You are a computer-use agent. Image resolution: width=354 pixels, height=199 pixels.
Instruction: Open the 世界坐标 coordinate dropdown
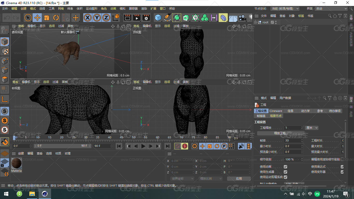click(182, 179)
